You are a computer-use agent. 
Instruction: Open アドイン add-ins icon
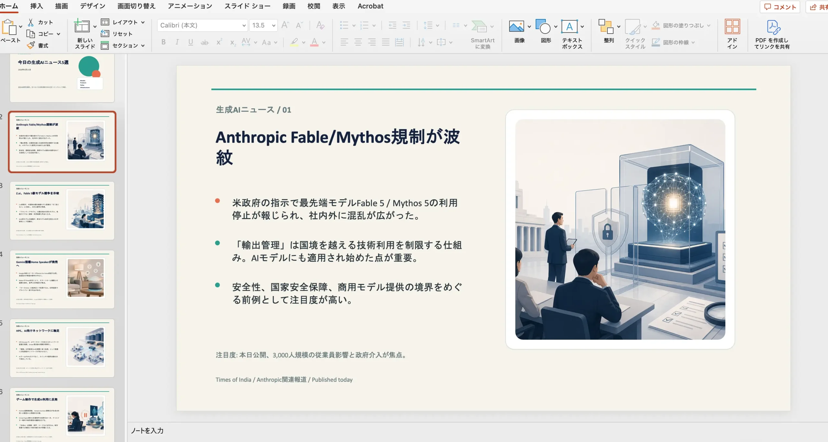(x=732, y=26)
